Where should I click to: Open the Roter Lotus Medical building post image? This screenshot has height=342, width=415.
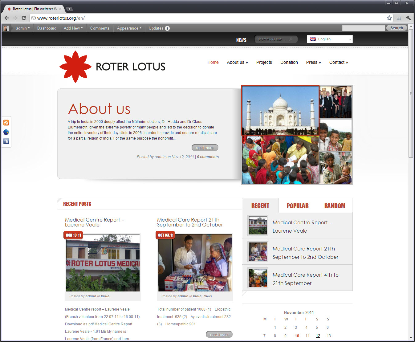coord(103,263)
